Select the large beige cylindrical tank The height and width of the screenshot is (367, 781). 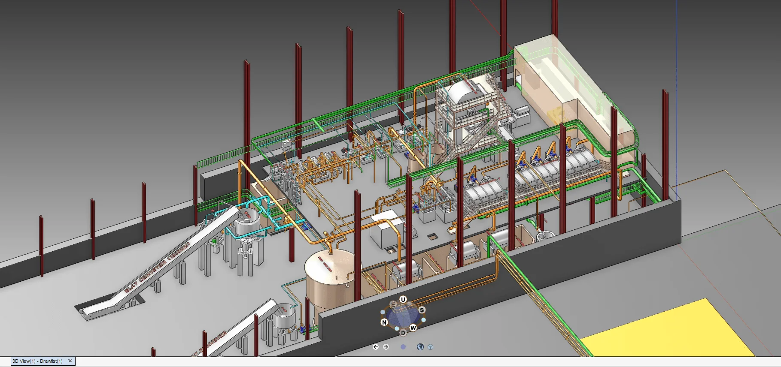pos(330,281)
